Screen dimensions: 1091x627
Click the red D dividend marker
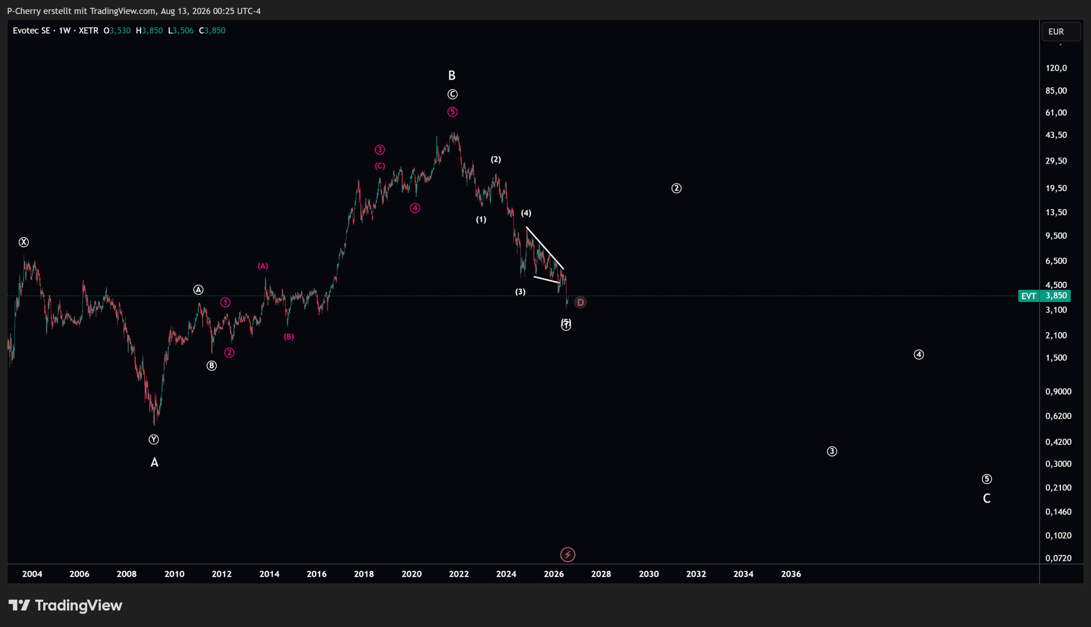(580, 303)
